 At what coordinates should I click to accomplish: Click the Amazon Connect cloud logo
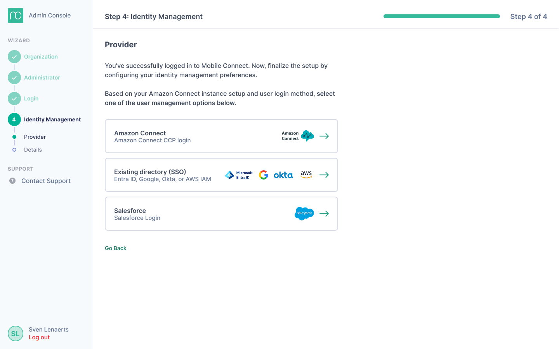(x=307, y=136)
